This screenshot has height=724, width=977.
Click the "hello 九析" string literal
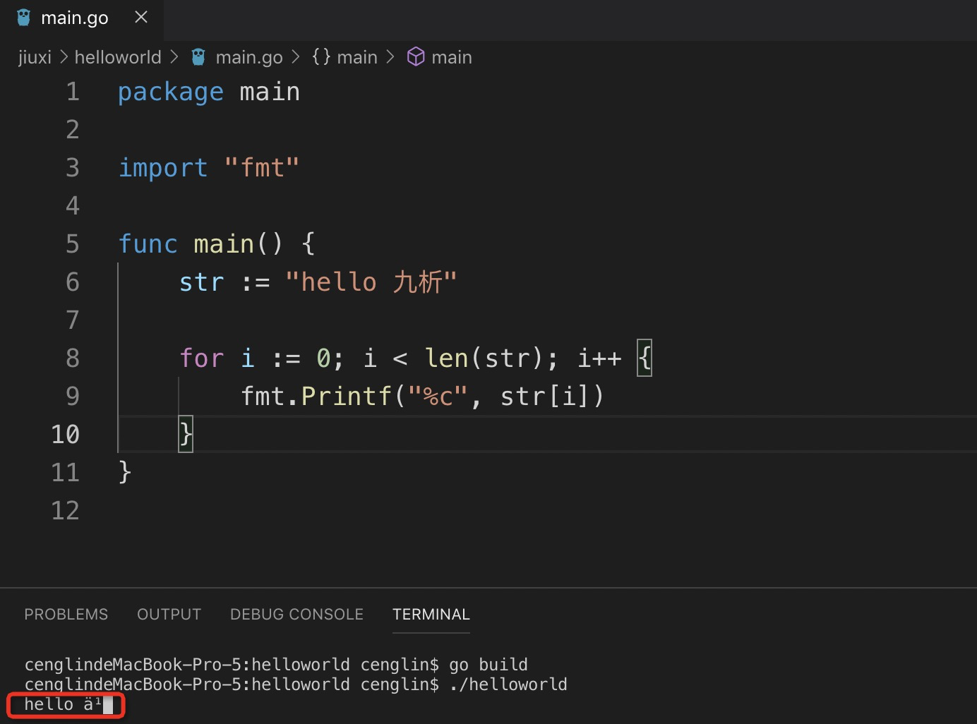[371, 282]
